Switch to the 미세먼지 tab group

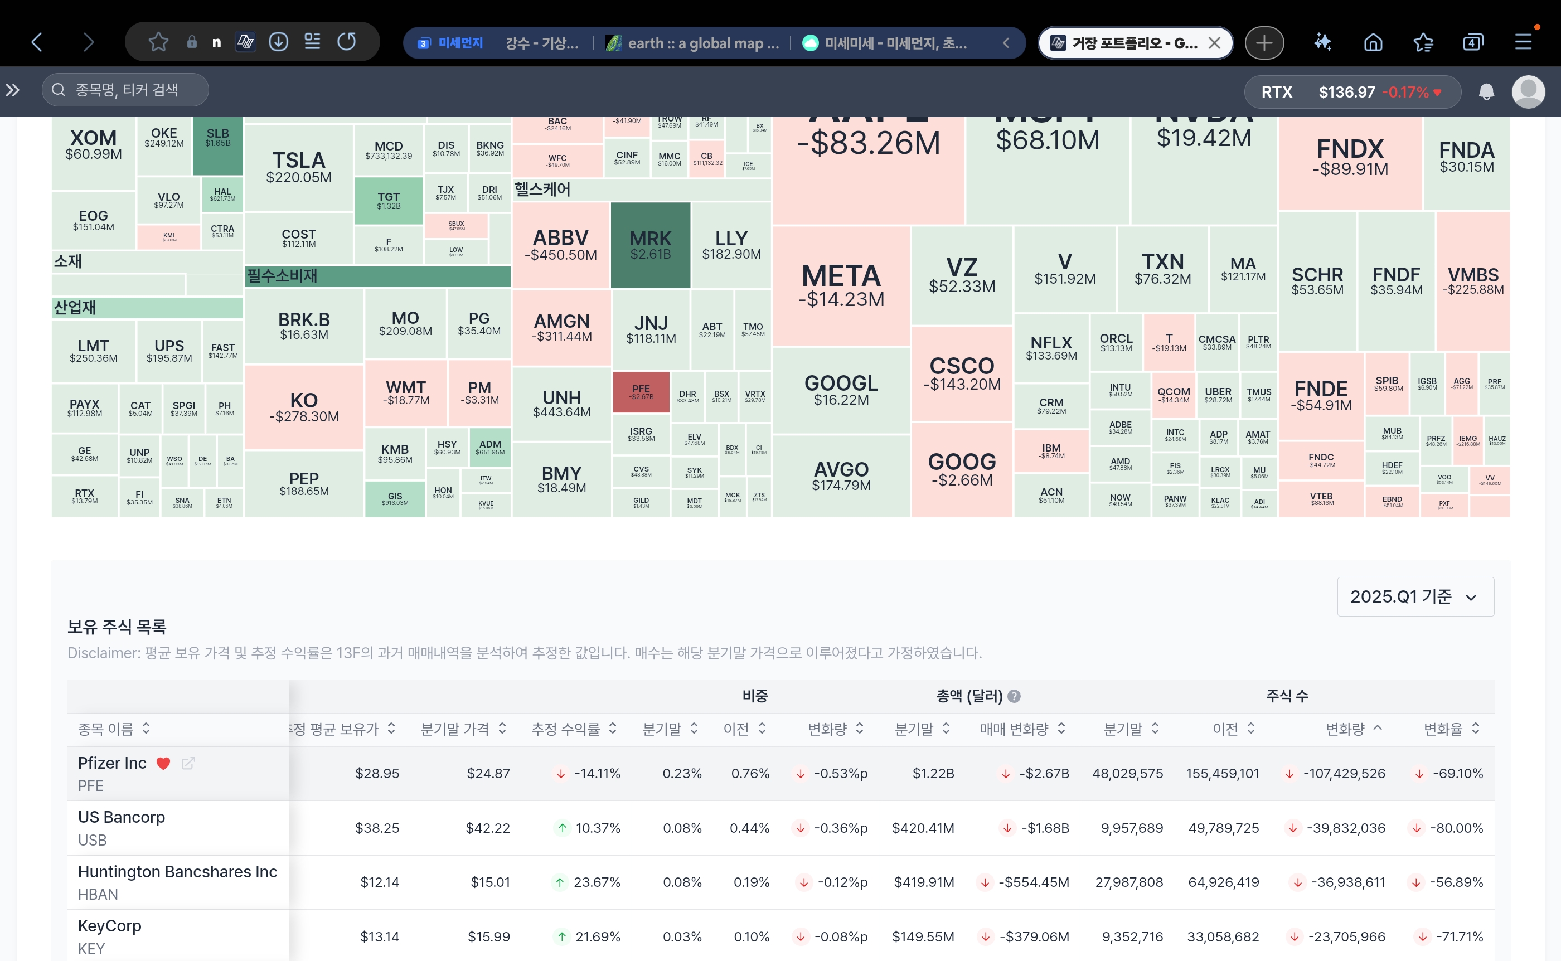450,43
